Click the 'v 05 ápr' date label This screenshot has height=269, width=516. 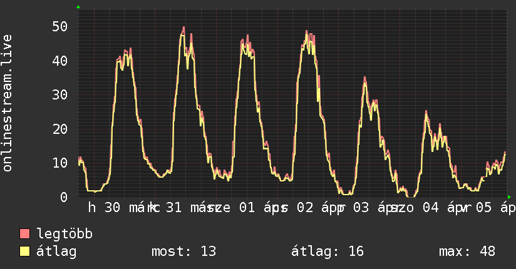pyautogui.click(x=488, y=208)
